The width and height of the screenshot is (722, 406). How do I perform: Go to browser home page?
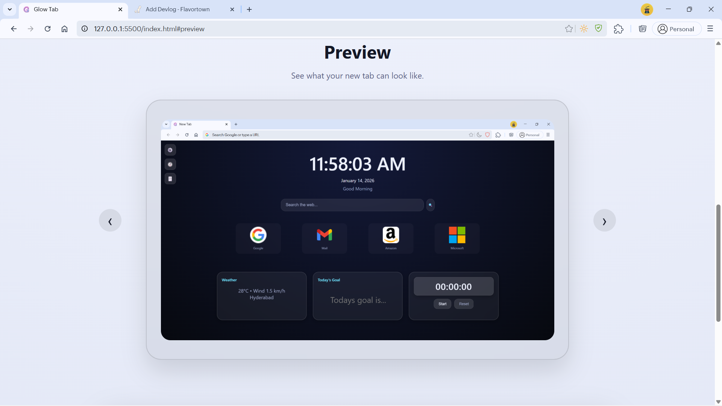click(64, 29)
